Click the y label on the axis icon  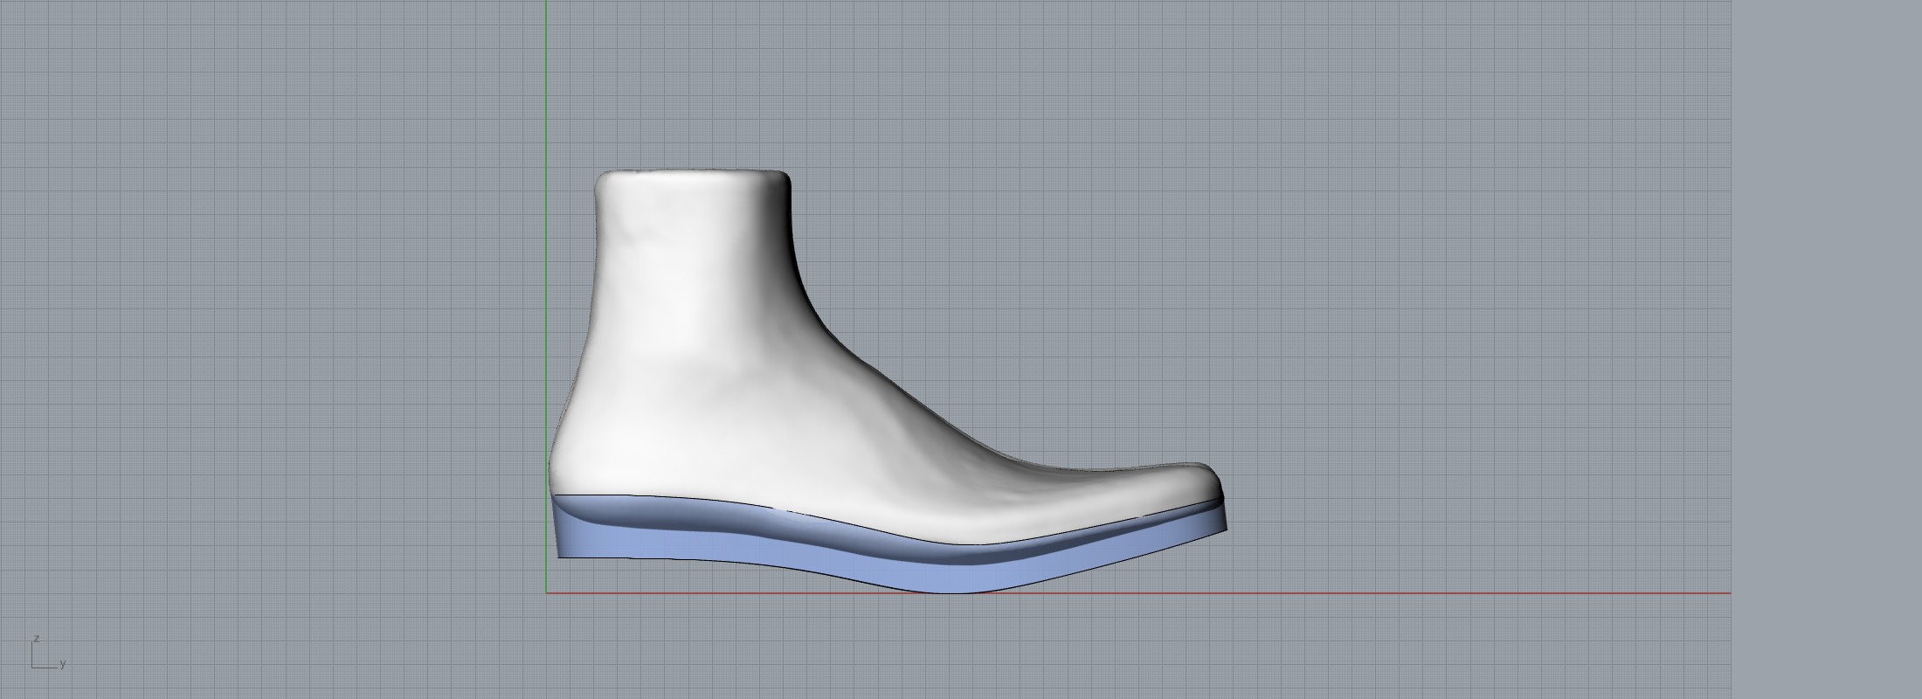tap(63, 664)
